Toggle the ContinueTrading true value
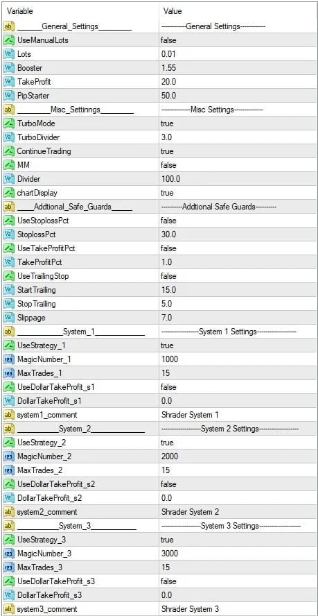Image resolution: width=318 pixels, height=616 pixels. tap(238, 151)
